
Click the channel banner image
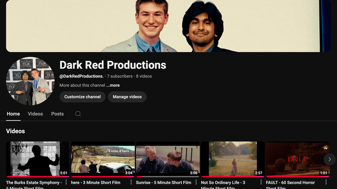[x=168, y=26]
